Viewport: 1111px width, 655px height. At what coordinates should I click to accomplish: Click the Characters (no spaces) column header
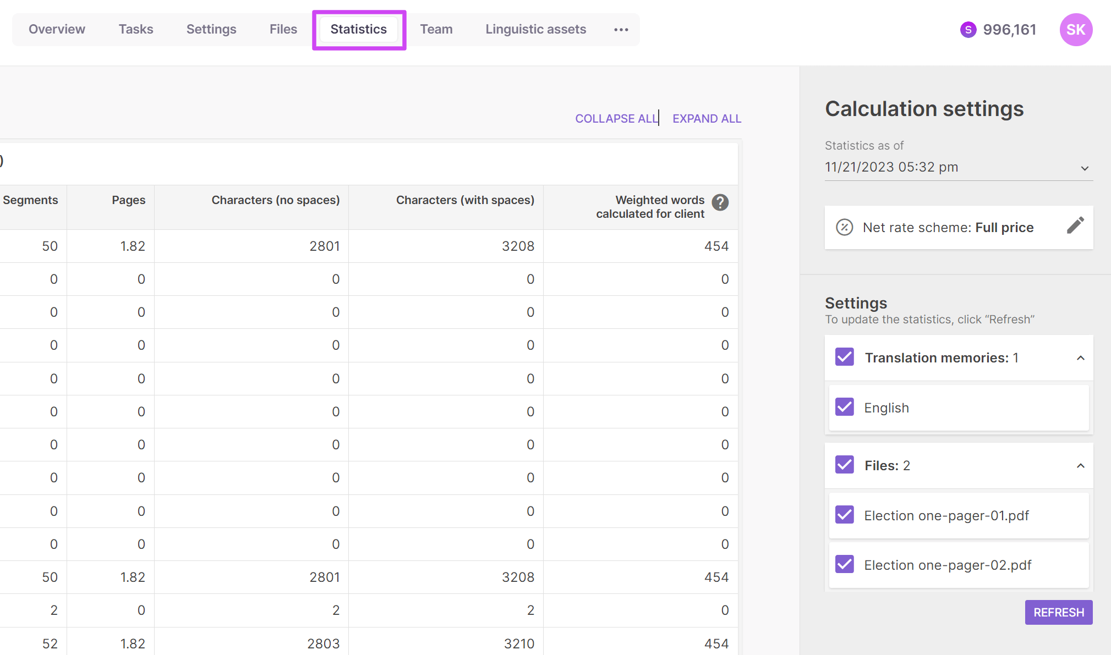tap(276, 200)
